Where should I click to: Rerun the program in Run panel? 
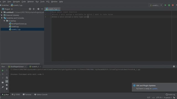coord(2,70)
